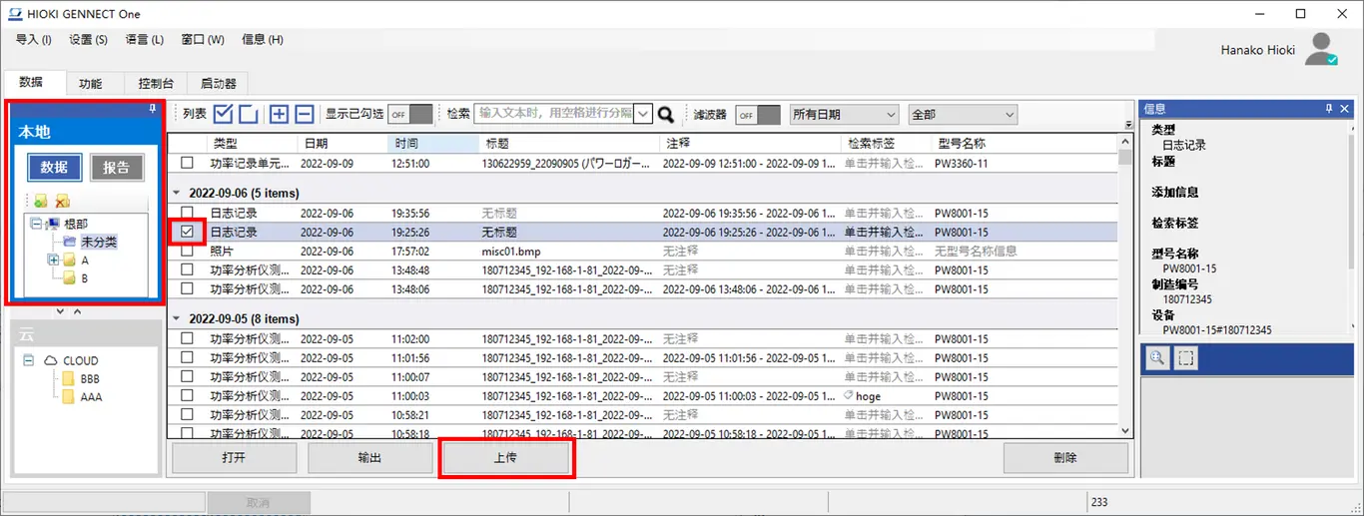1364x516 pixels.
Task: Click the 删除 delete button
Action: (x=1064, y=458)
